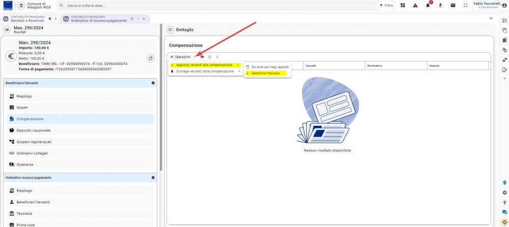The width and height of the screenshot is (509, 227).
Task: Open Fabio Tacconelli account menu
Action: pyautogui.click(x=490, y=6)
